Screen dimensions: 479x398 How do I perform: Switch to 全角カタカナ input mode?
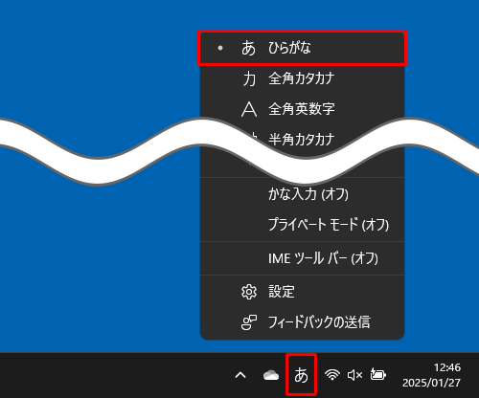302,78
